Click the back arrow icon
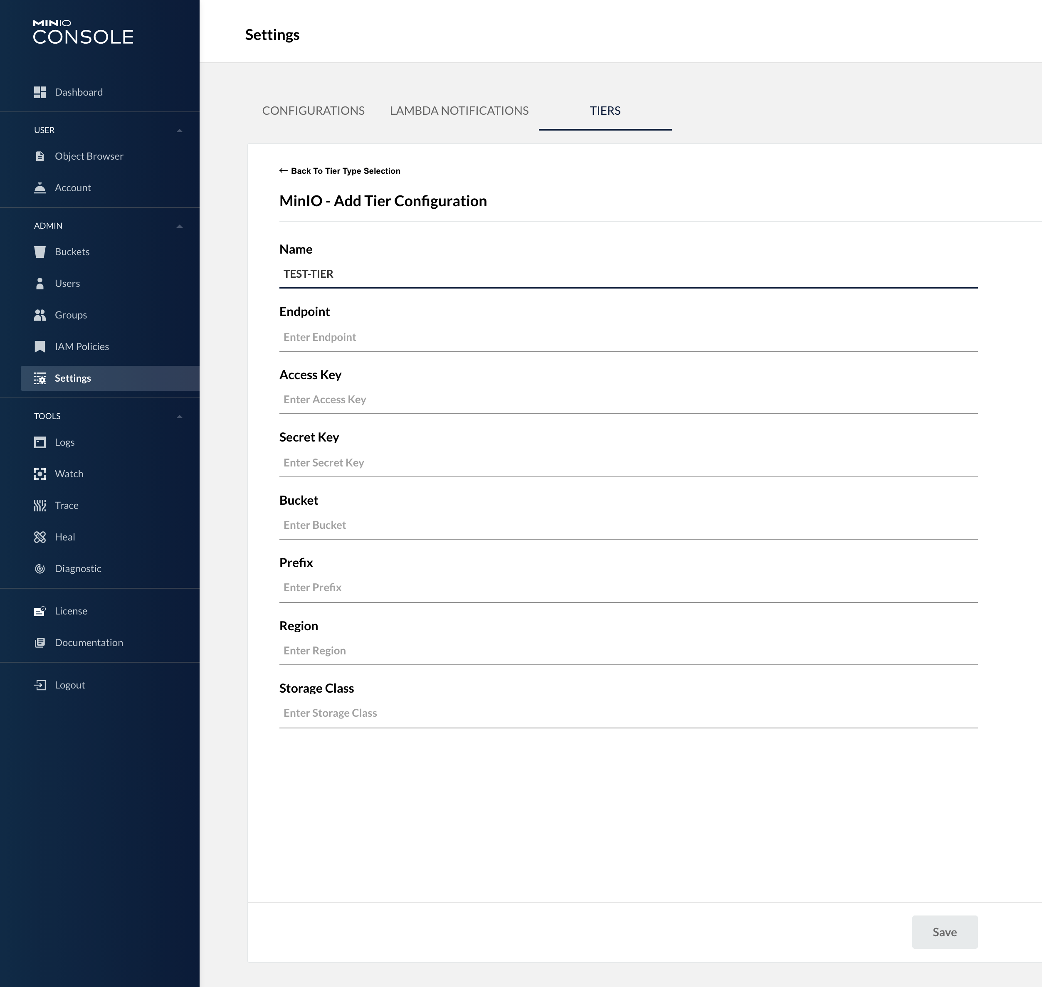Screen dimensions: 1042x987 284,170
